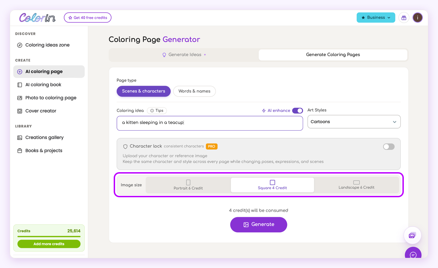This screenshot has height=268, width=438.
Task: Click Add more credits
Action: [49, 244]
